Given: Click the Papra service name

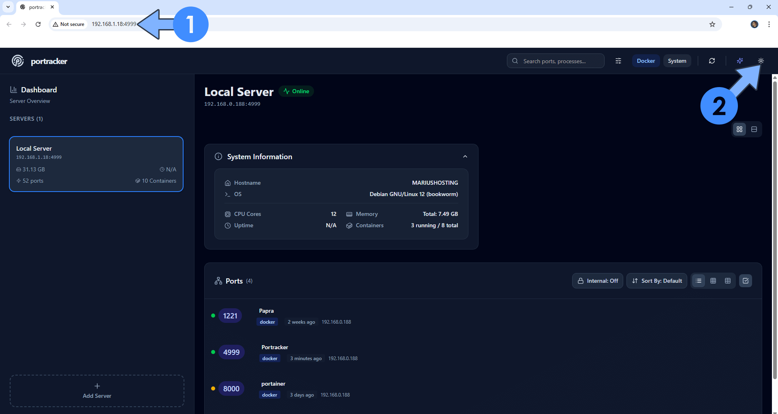Looking at the screenshot, I should pyautogui.click(x=266, y=311).
